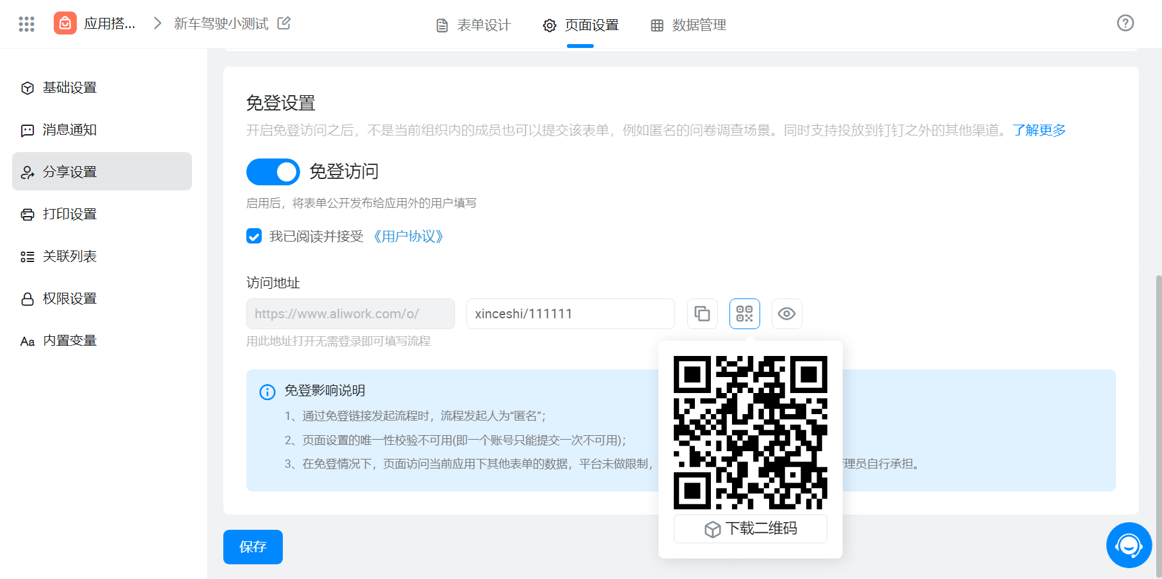
Task: Click the 保存 button
Action: [253, 547]
